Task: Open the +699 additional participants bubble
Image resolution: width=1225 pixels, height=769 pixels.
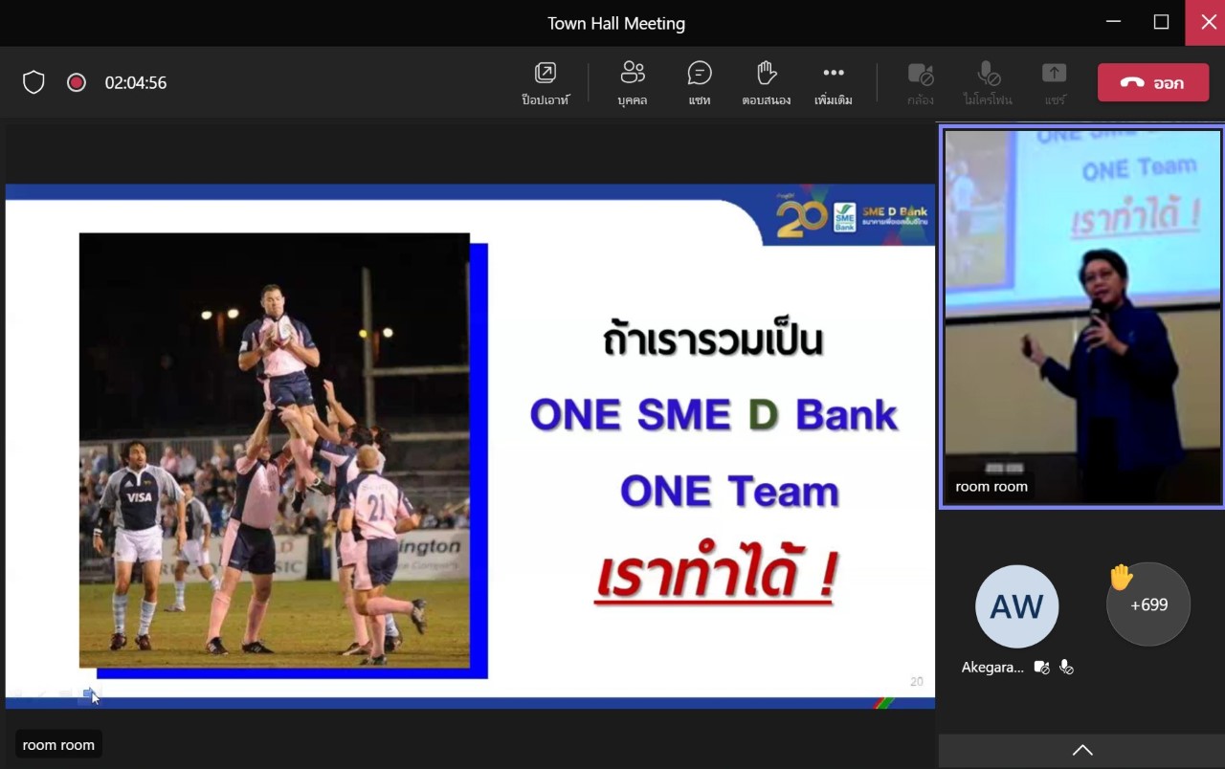Action: coord(1148,604)
